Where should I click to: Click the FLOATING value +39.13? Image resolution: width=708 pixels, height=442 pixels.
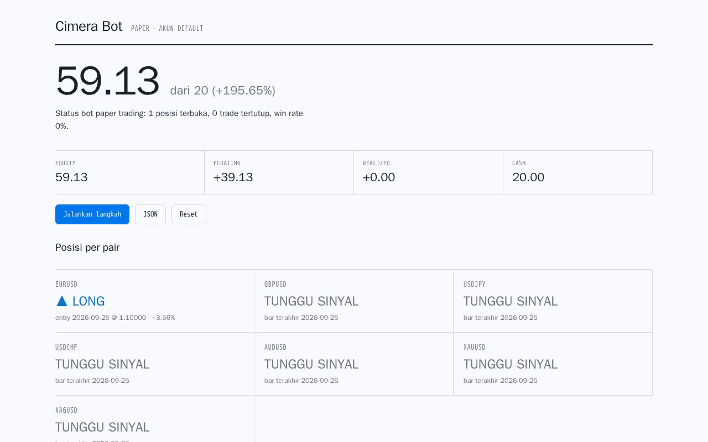[233, 177]
